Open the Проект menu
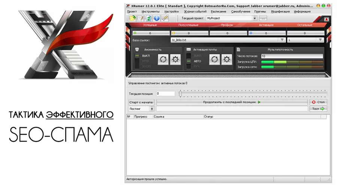This screenshot has width=337, height=188. [132, 12]
